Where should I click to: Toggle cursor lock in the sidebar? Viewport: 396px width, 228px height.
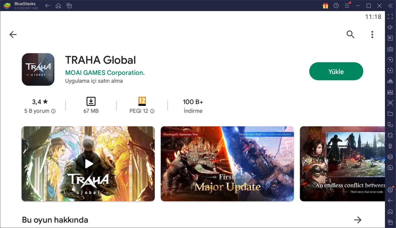tap(390, 38)
